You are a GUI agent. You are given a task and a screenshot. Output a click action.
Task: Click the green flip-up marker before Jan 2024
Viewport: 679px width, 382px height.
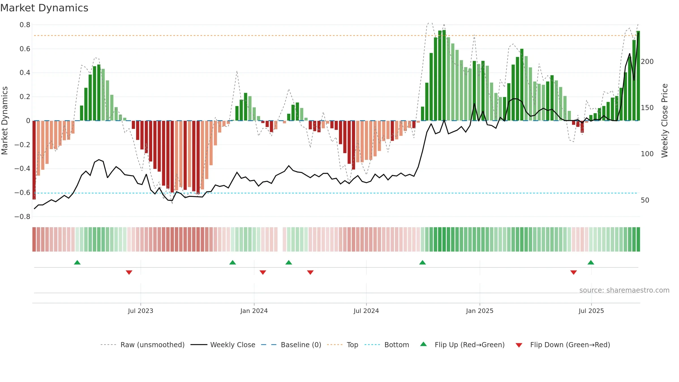coord(233,262)
